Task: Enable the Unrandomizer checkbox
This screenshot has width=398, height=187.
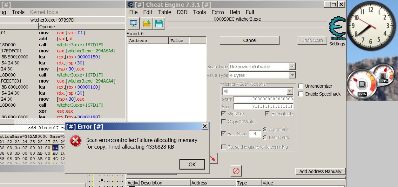Action: 301,86
